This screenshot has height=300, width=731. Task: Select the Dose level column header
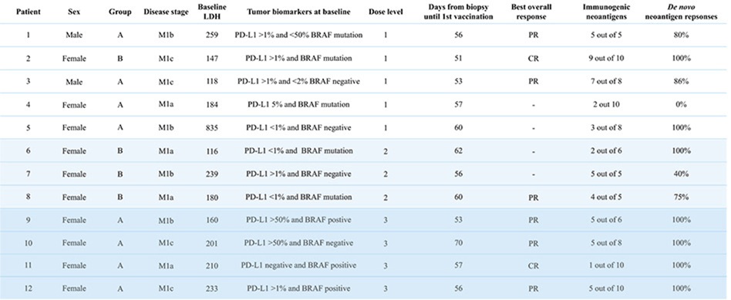coord(385,12)
